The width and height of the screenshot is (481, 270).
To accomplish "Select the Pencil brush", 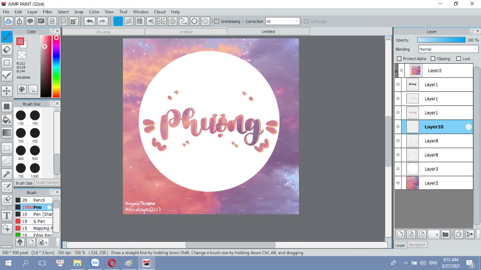I will (x=34, y=200).
